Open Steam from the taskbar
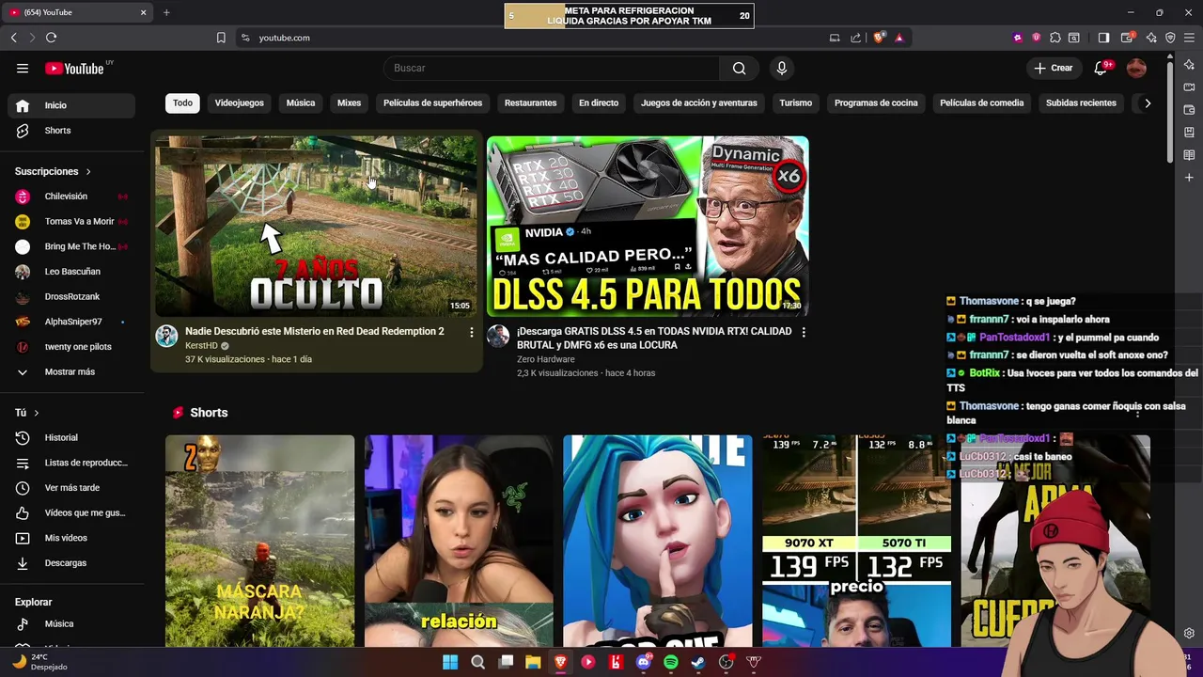Screen dimensions: 1203x677 coord(698,662)
